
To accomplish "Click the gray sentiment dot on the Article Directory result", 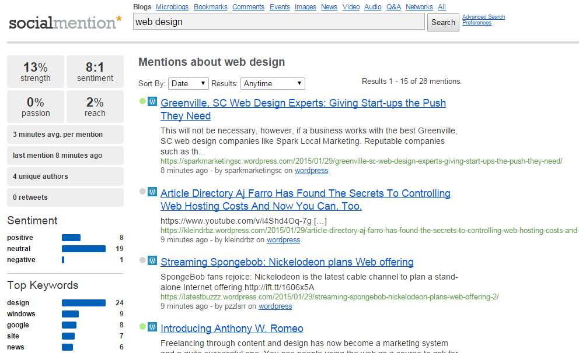I will [x=142, y=191].
